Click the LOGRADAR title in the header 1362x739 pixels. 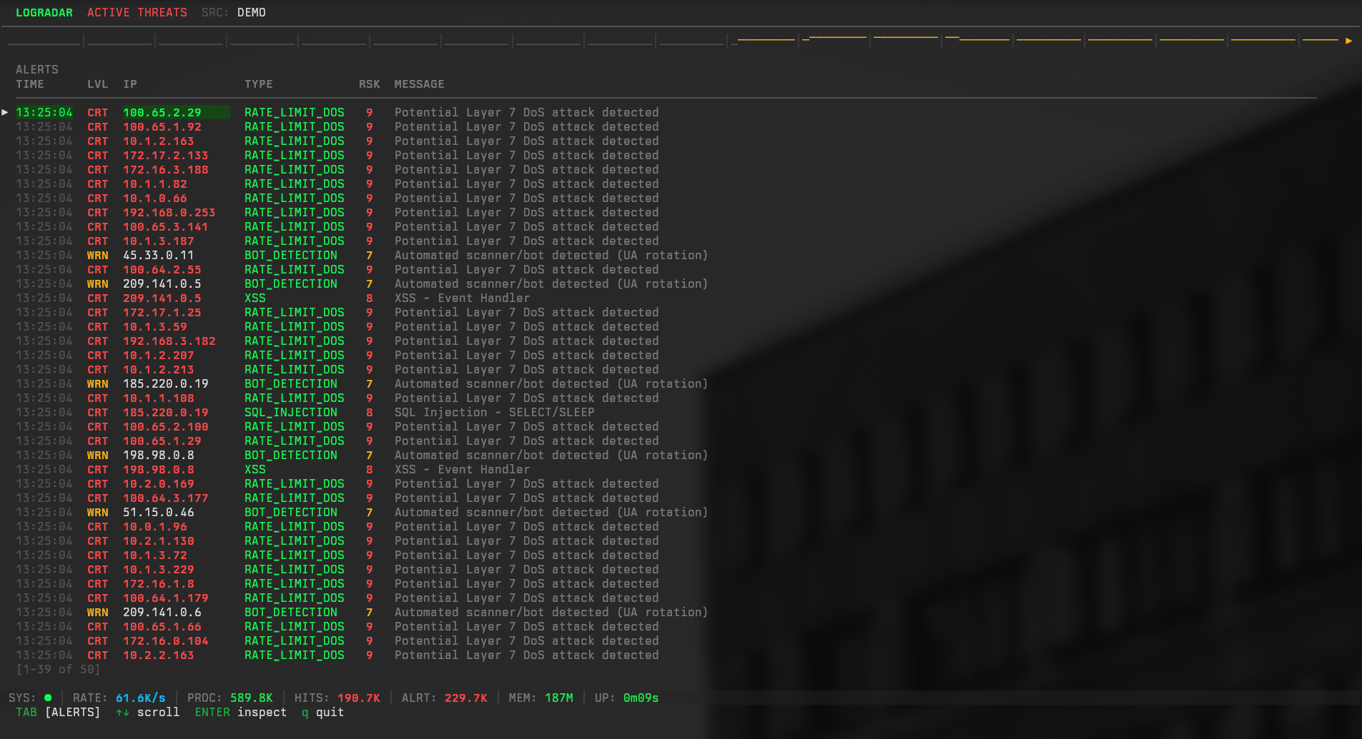[44, 12]
